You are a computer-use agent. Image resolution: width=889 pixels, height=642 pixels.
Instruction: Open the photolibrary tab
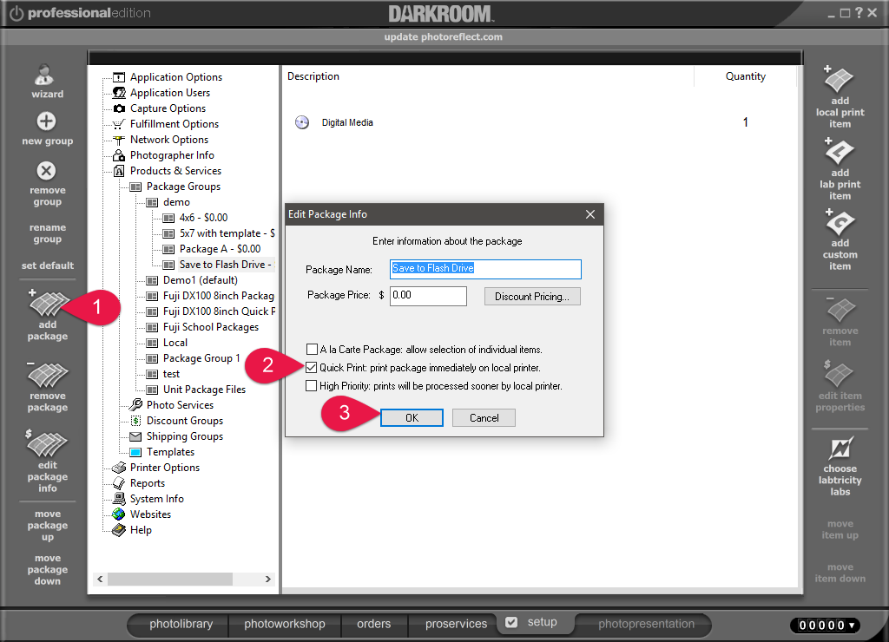coord(181,624)
